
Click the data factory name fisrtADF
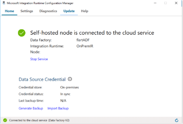(83, 40)
